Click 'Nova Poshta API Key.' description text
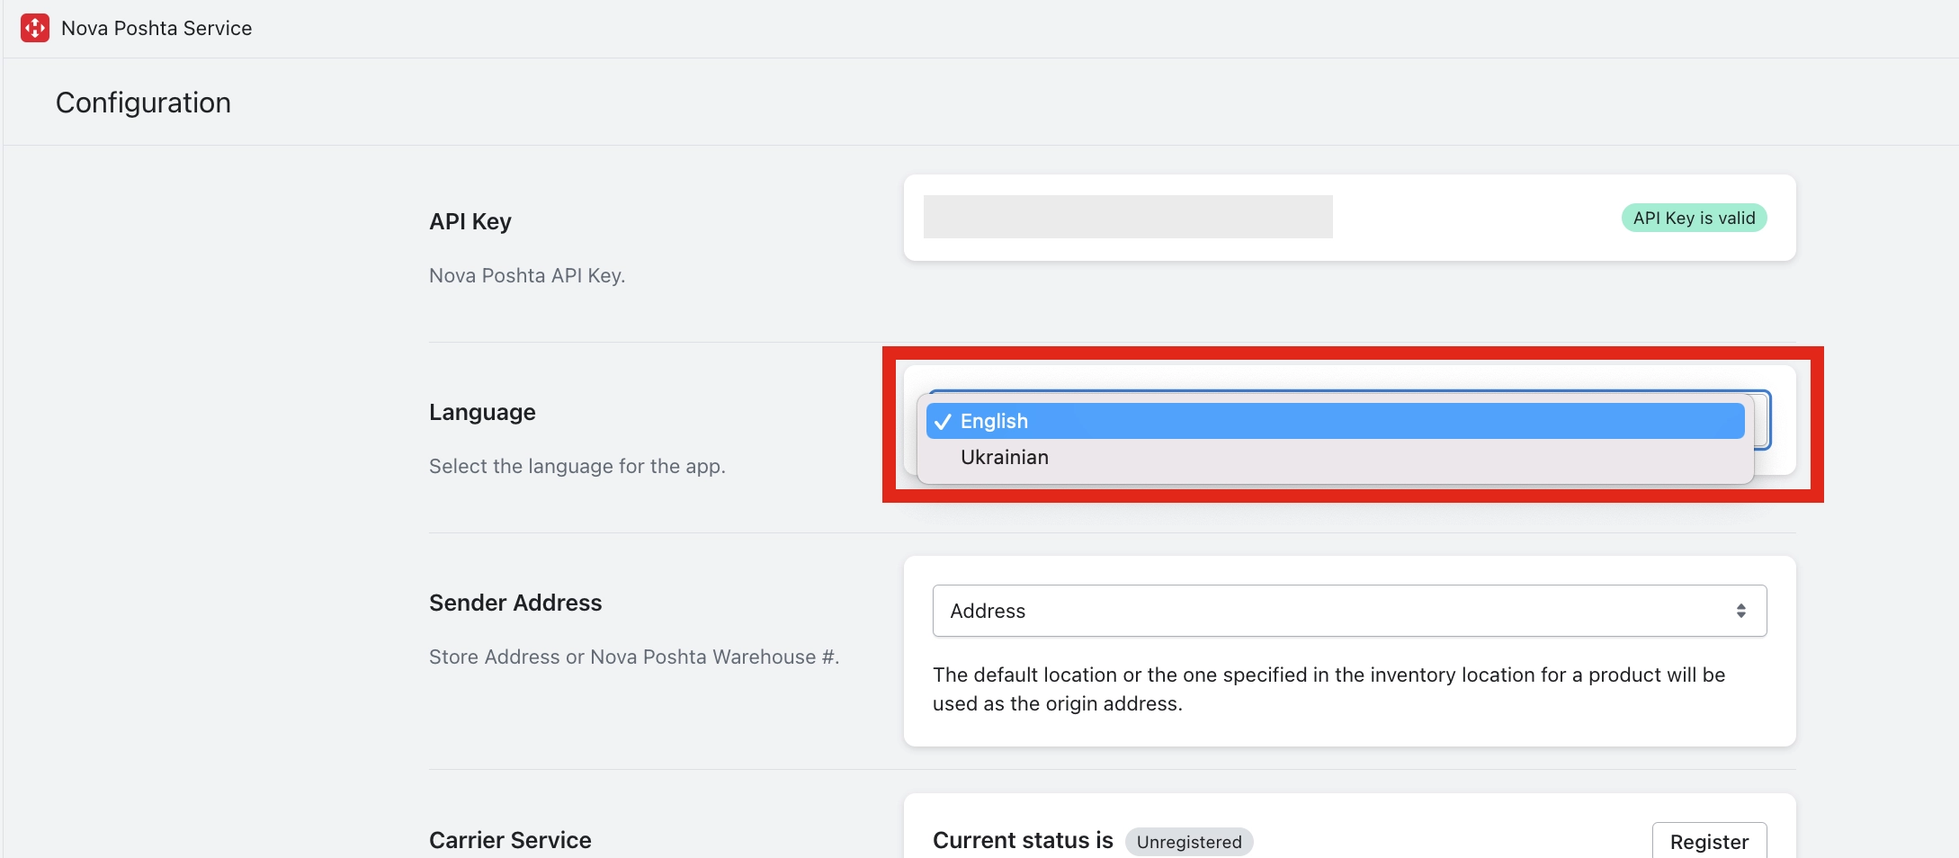Image resolution: width=1959 pixels, height=858 pixels. 527,275
